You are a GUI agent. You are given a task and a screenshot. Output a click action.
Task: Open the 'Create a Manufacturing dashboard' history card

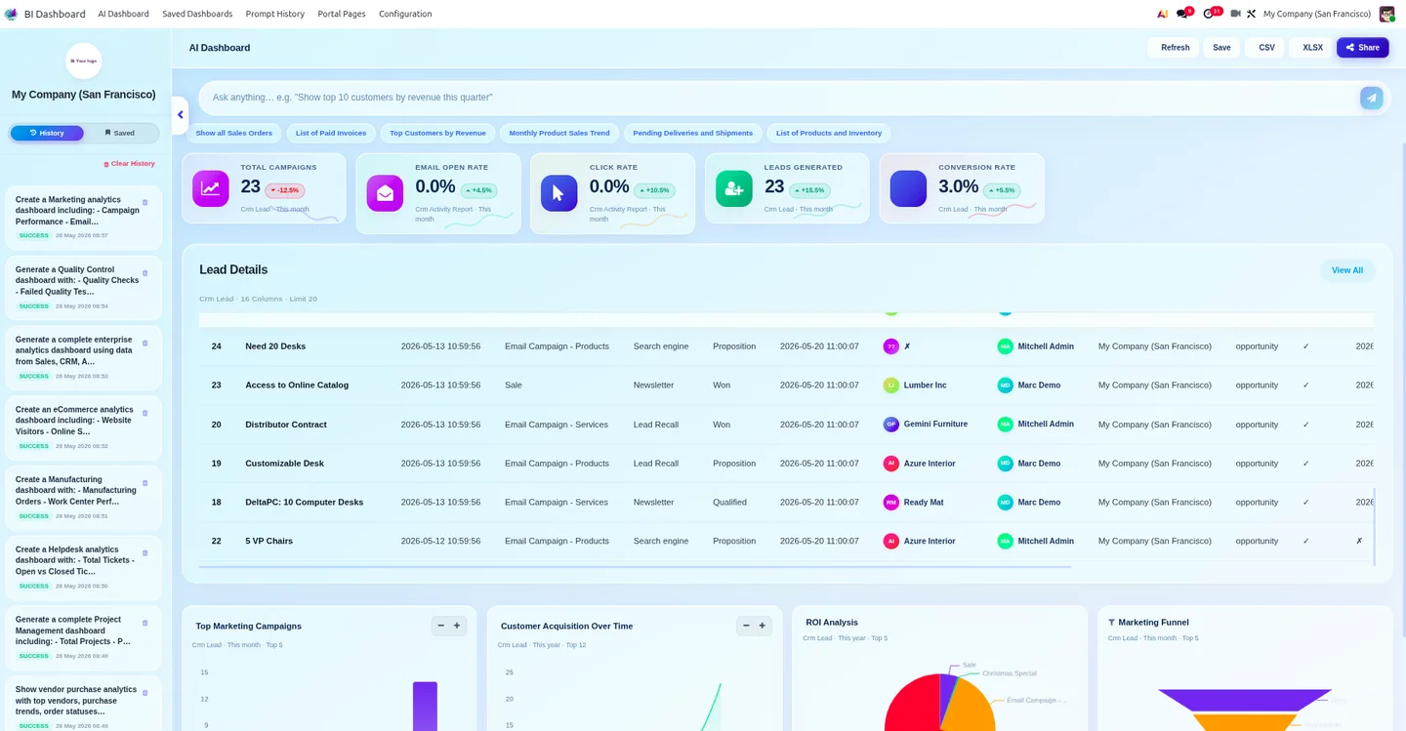coord(83,497)
